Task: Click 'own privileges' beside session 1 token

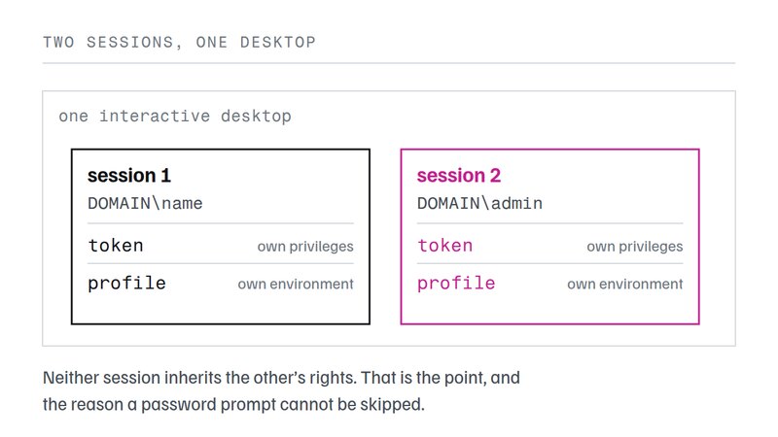Action: click(x=305, y=247)
